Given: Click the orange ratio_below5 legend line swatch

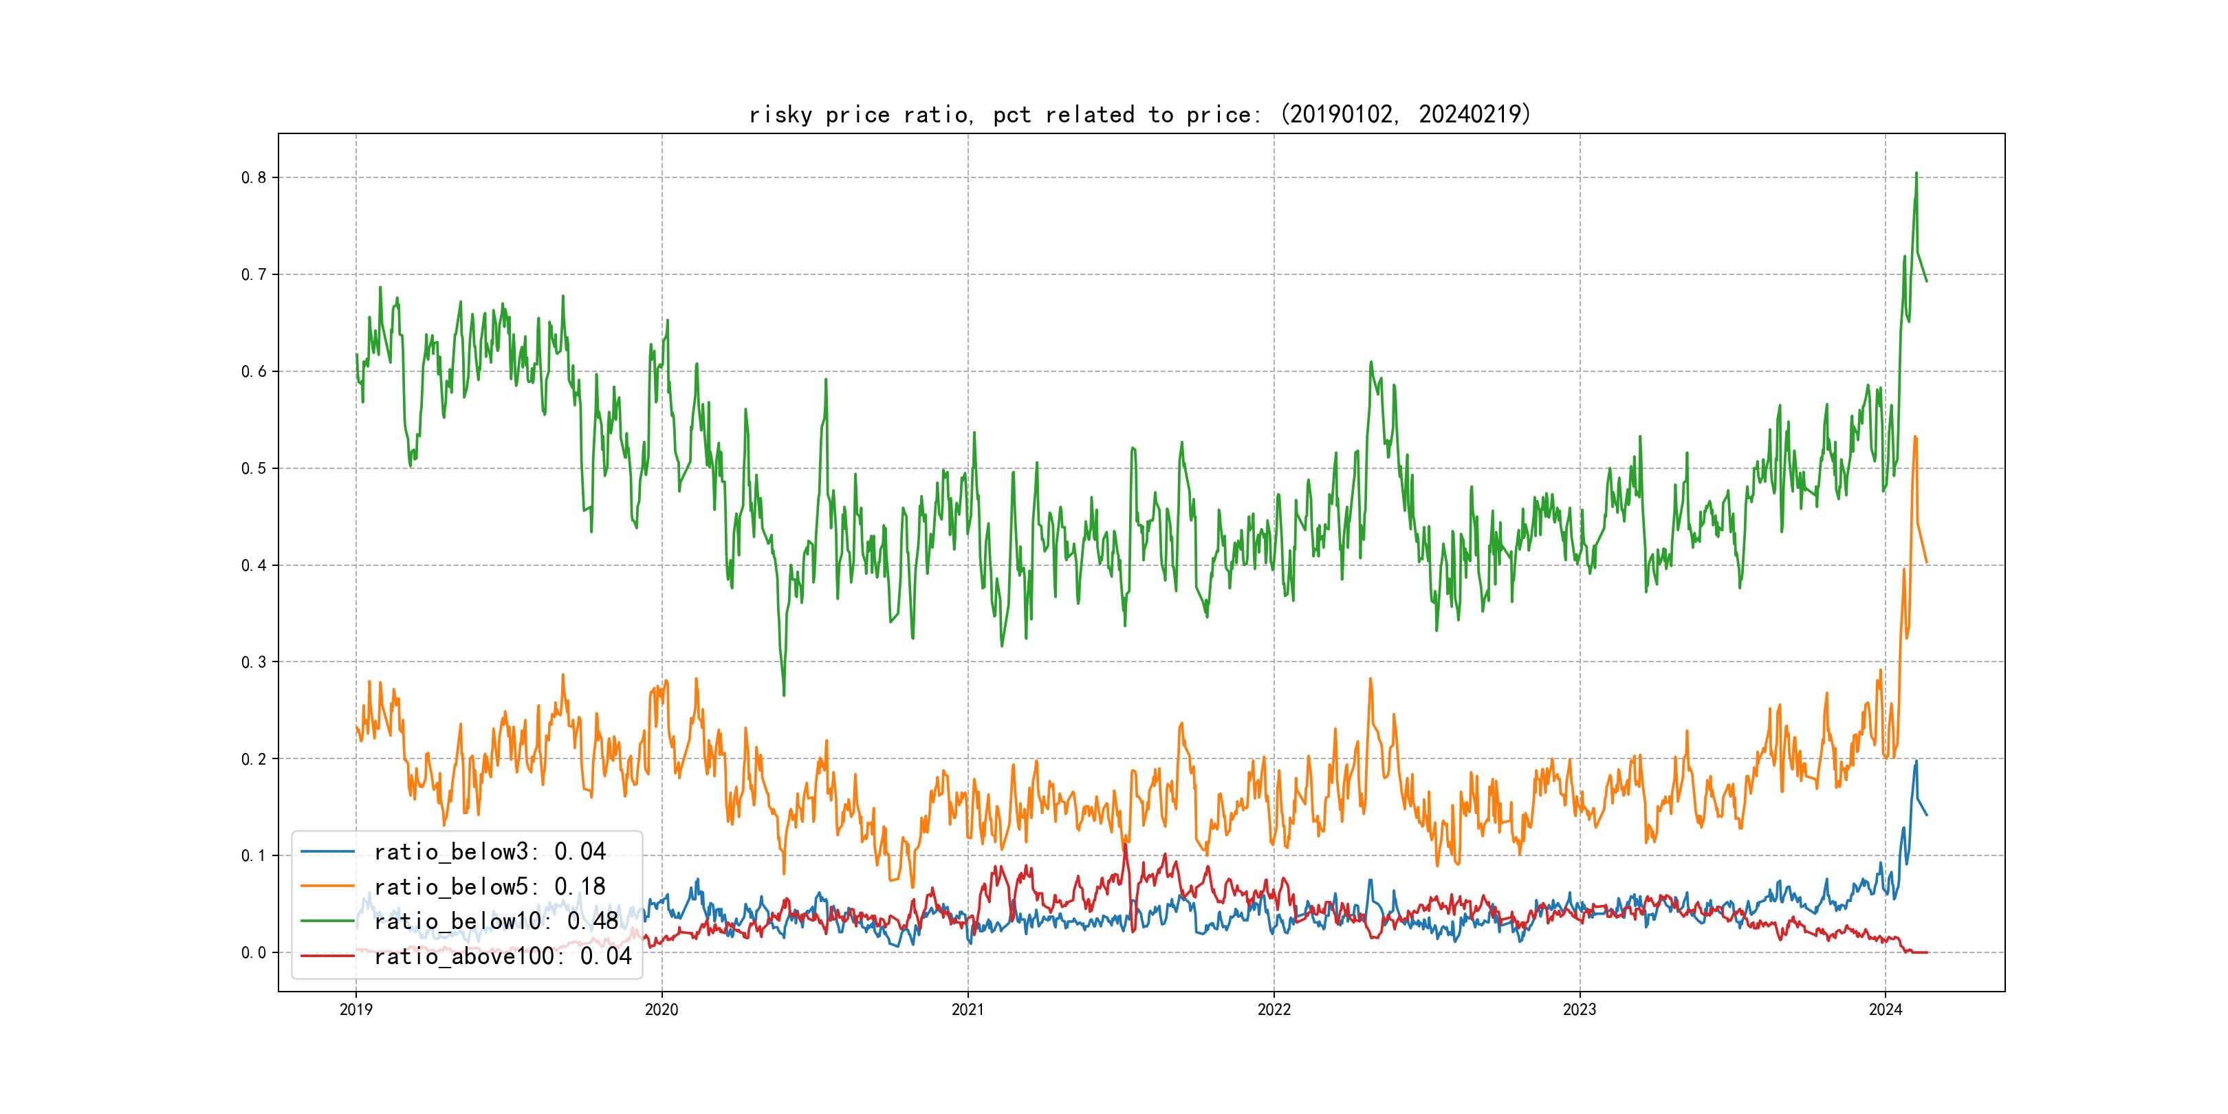Looking at the screenshot, I should (x=327, y=886).
